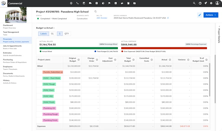Open the reports chart icon
The width and height of the screenshot is (222, 131).
116,3
